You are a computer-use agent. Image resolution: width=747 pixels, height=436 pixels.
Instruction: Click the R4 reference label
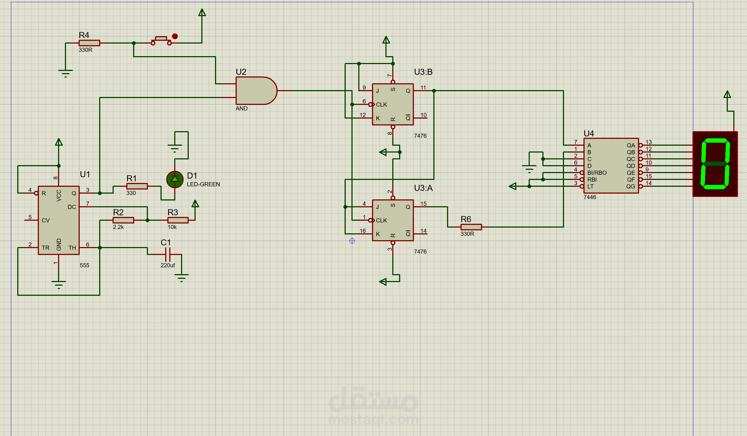click(x=84, y=35)
